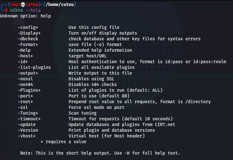Click the -list-plugins option text

pos(34,67)
